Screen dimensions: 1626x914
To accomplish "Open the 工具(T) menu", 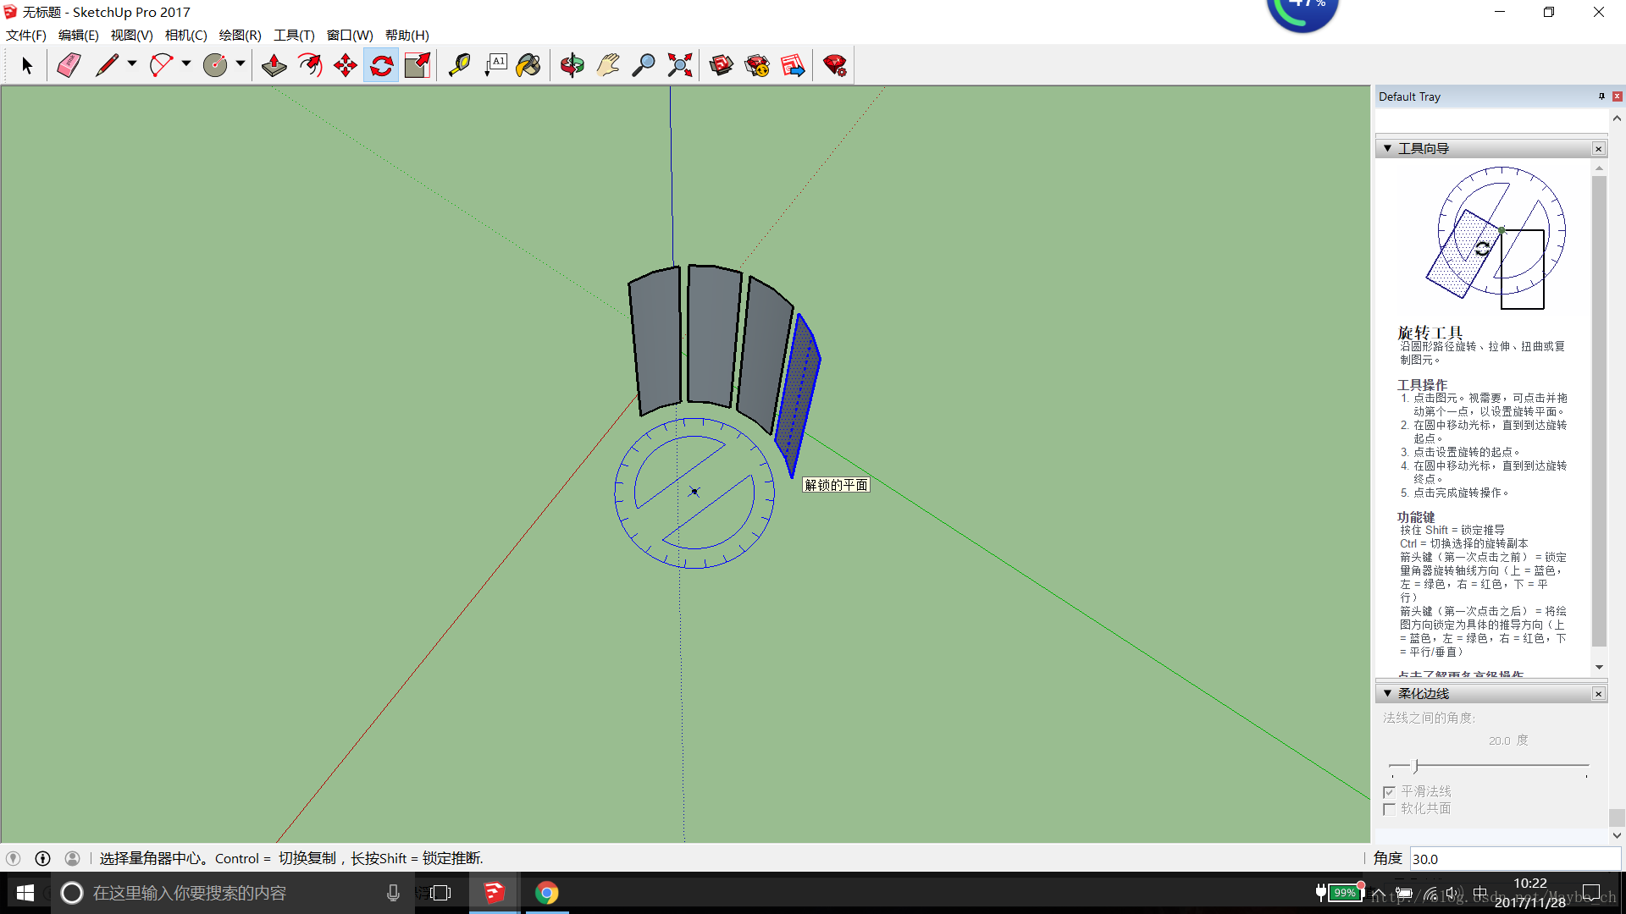I will [294, 35].
